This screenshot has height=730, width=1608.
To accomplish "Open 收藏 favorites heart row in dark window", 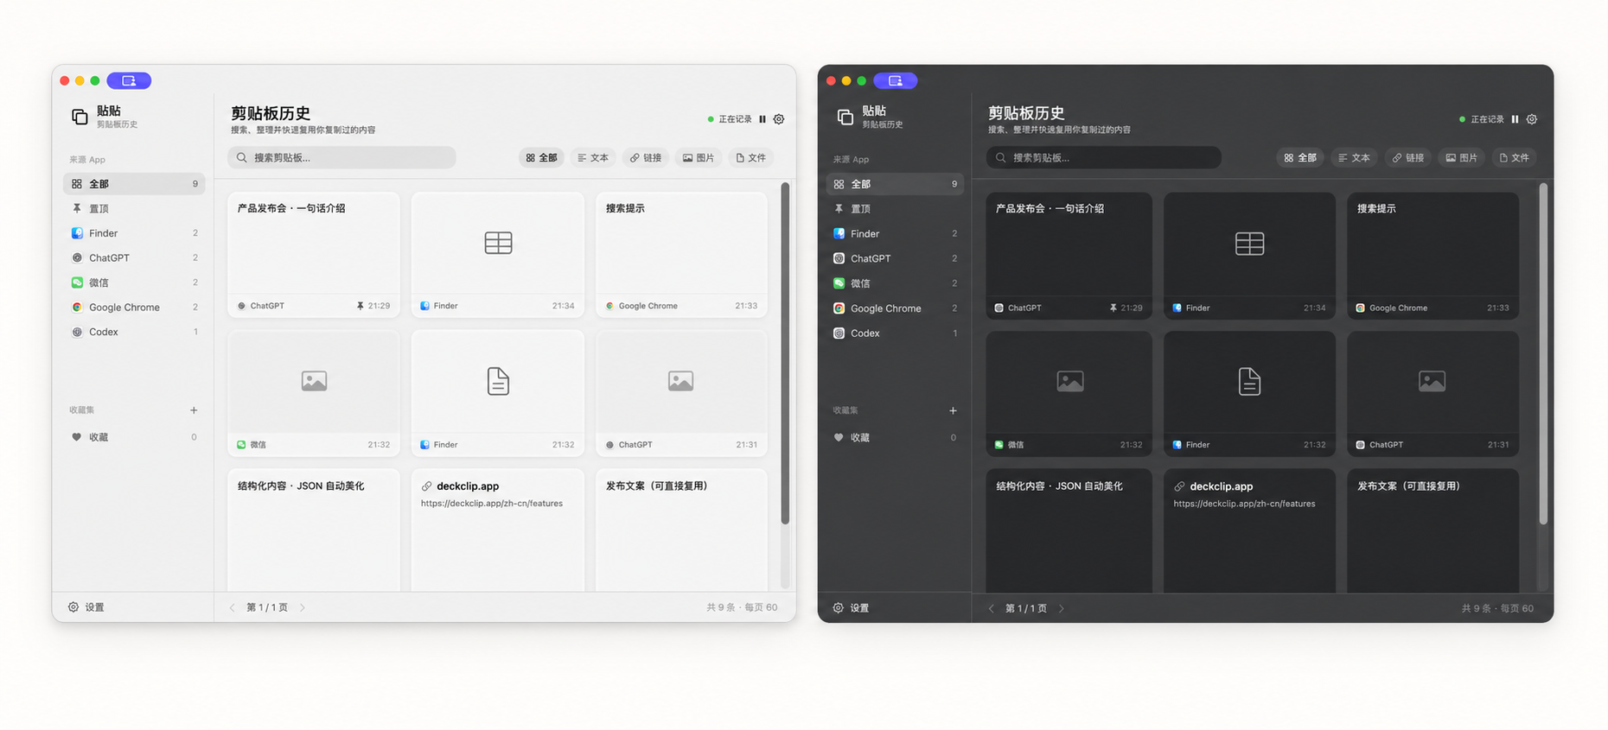I will coord(895,437).
